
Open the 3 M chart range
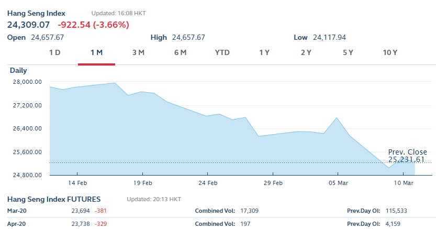click(138, 52)
